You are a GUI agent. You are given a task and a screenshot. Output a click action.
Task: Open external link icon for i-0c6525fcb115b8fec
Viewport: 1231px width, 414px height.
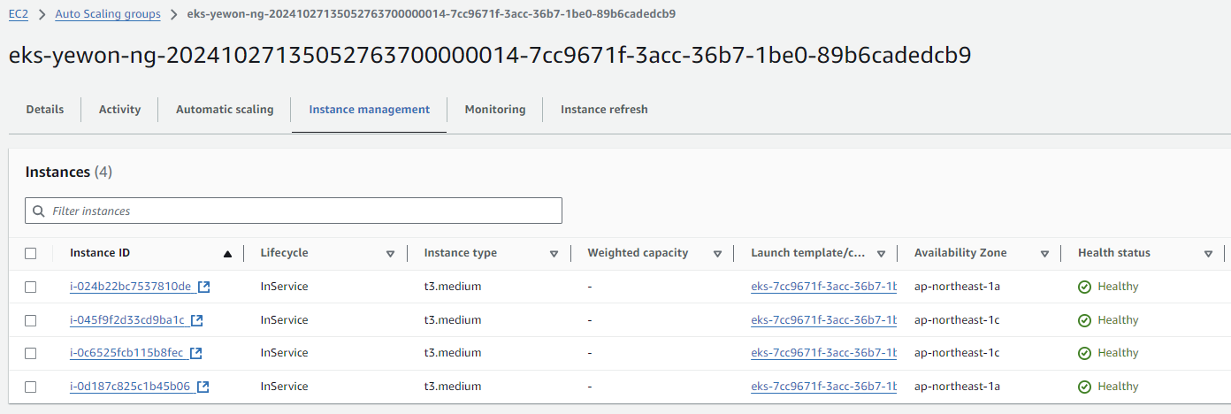click(x=195, y=353)
